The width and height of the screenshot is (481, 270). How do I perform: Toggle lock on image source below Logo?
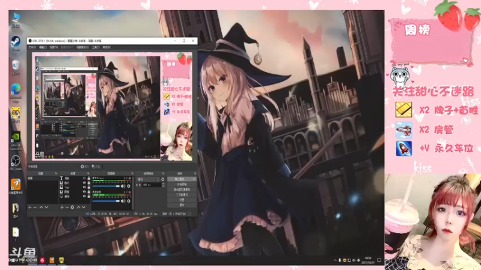pyautogui.click(x=88, y=191)
